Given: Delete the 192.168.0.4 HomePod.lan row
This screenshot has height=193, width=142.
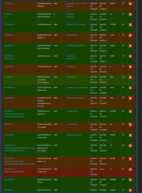Looking at the screenshot, I should 130,112.
